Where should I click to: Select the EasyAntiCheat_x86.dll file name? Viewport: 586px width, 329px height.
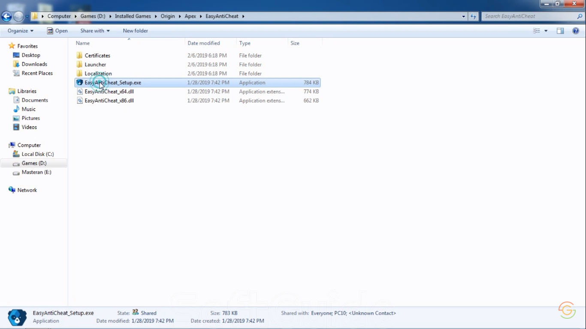[x=109, y=101]
